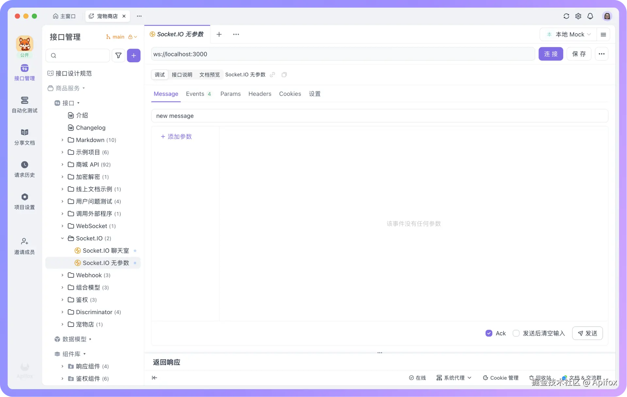Image resolution: width=627 pixels, height=397 pixels.
Task: Open the 自动化测试 panel in the sidebar
Action: 25,104
